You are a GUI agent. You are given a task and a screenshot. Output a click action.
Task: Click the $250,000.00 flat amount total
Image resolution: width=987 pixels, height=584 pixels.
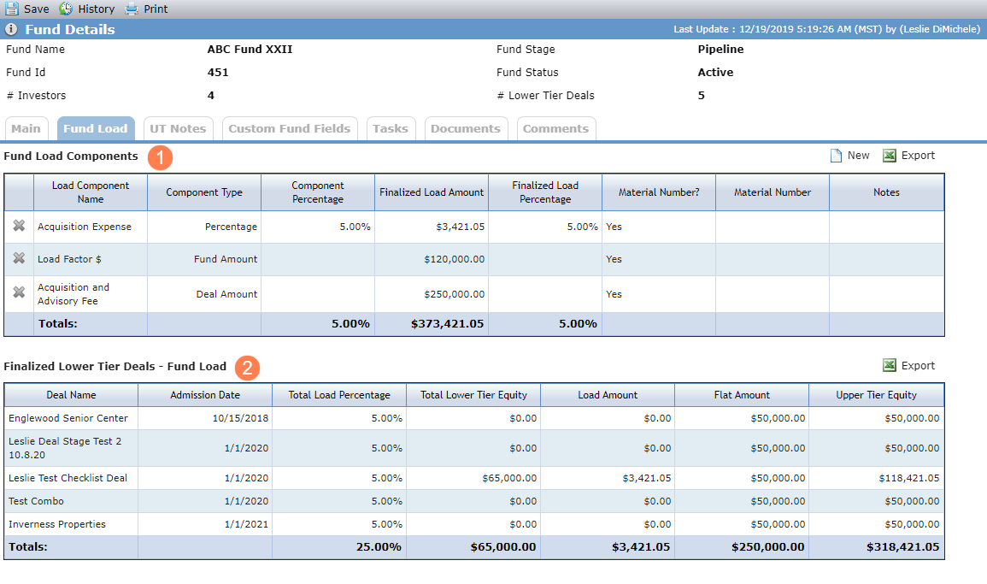coord(768,547)
